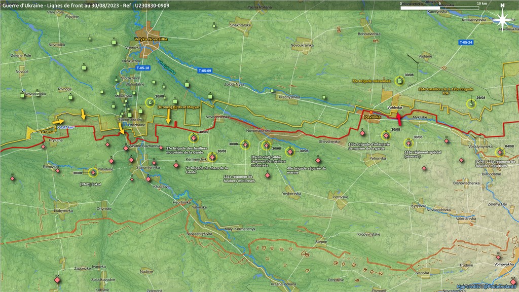
Task: Select the thick red attack marker below Vuhledar
Action: (x=399, y=119)
